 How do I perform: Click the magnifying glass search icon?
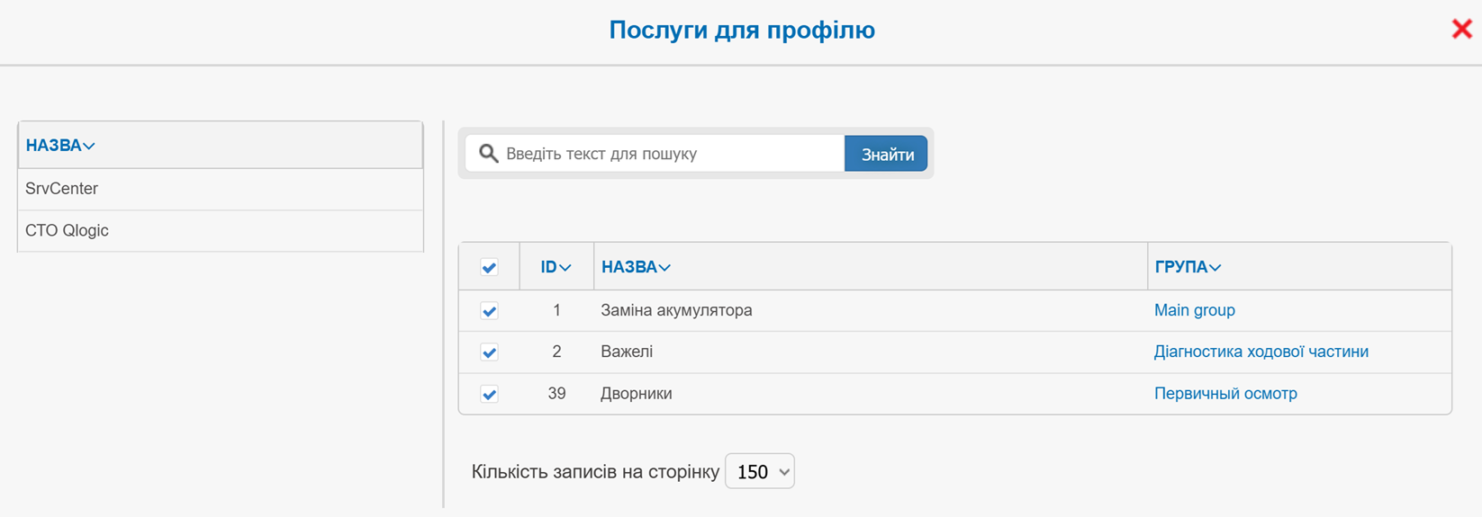488,154
